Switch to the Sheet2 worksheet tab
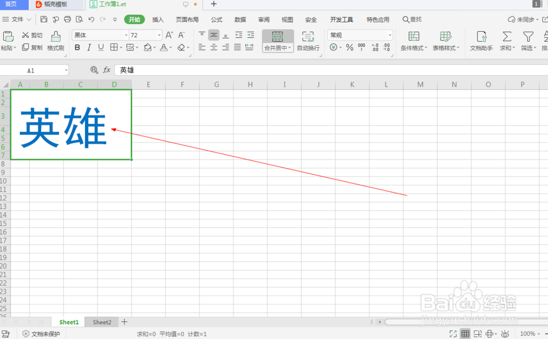The width and height of the screenshot is (548, 339). (x=101, y=322)
